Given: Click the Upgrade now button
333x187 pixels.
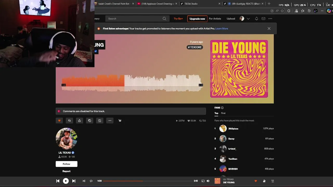Looking at the screenshot, I should coord(197,19).
